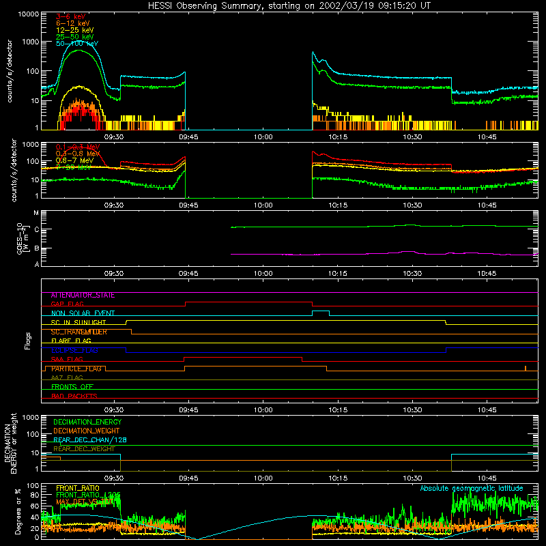Select the SAA_FLAG label
The width and height of the screenshot is (546, 546).
click(x=67, y=359)
